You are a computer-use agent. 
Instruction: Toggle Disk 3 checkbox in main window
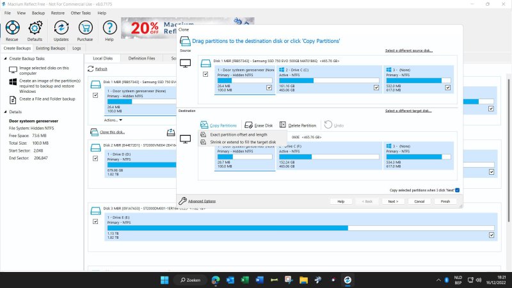pyautogui.click(x=95, y=221)
